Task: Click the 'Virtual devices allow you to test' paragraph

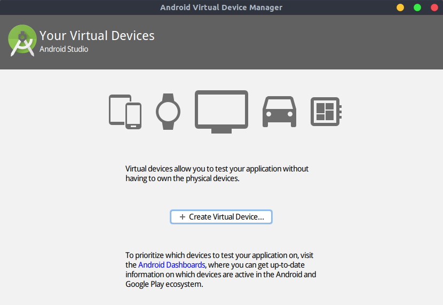Action: [217, 174]
